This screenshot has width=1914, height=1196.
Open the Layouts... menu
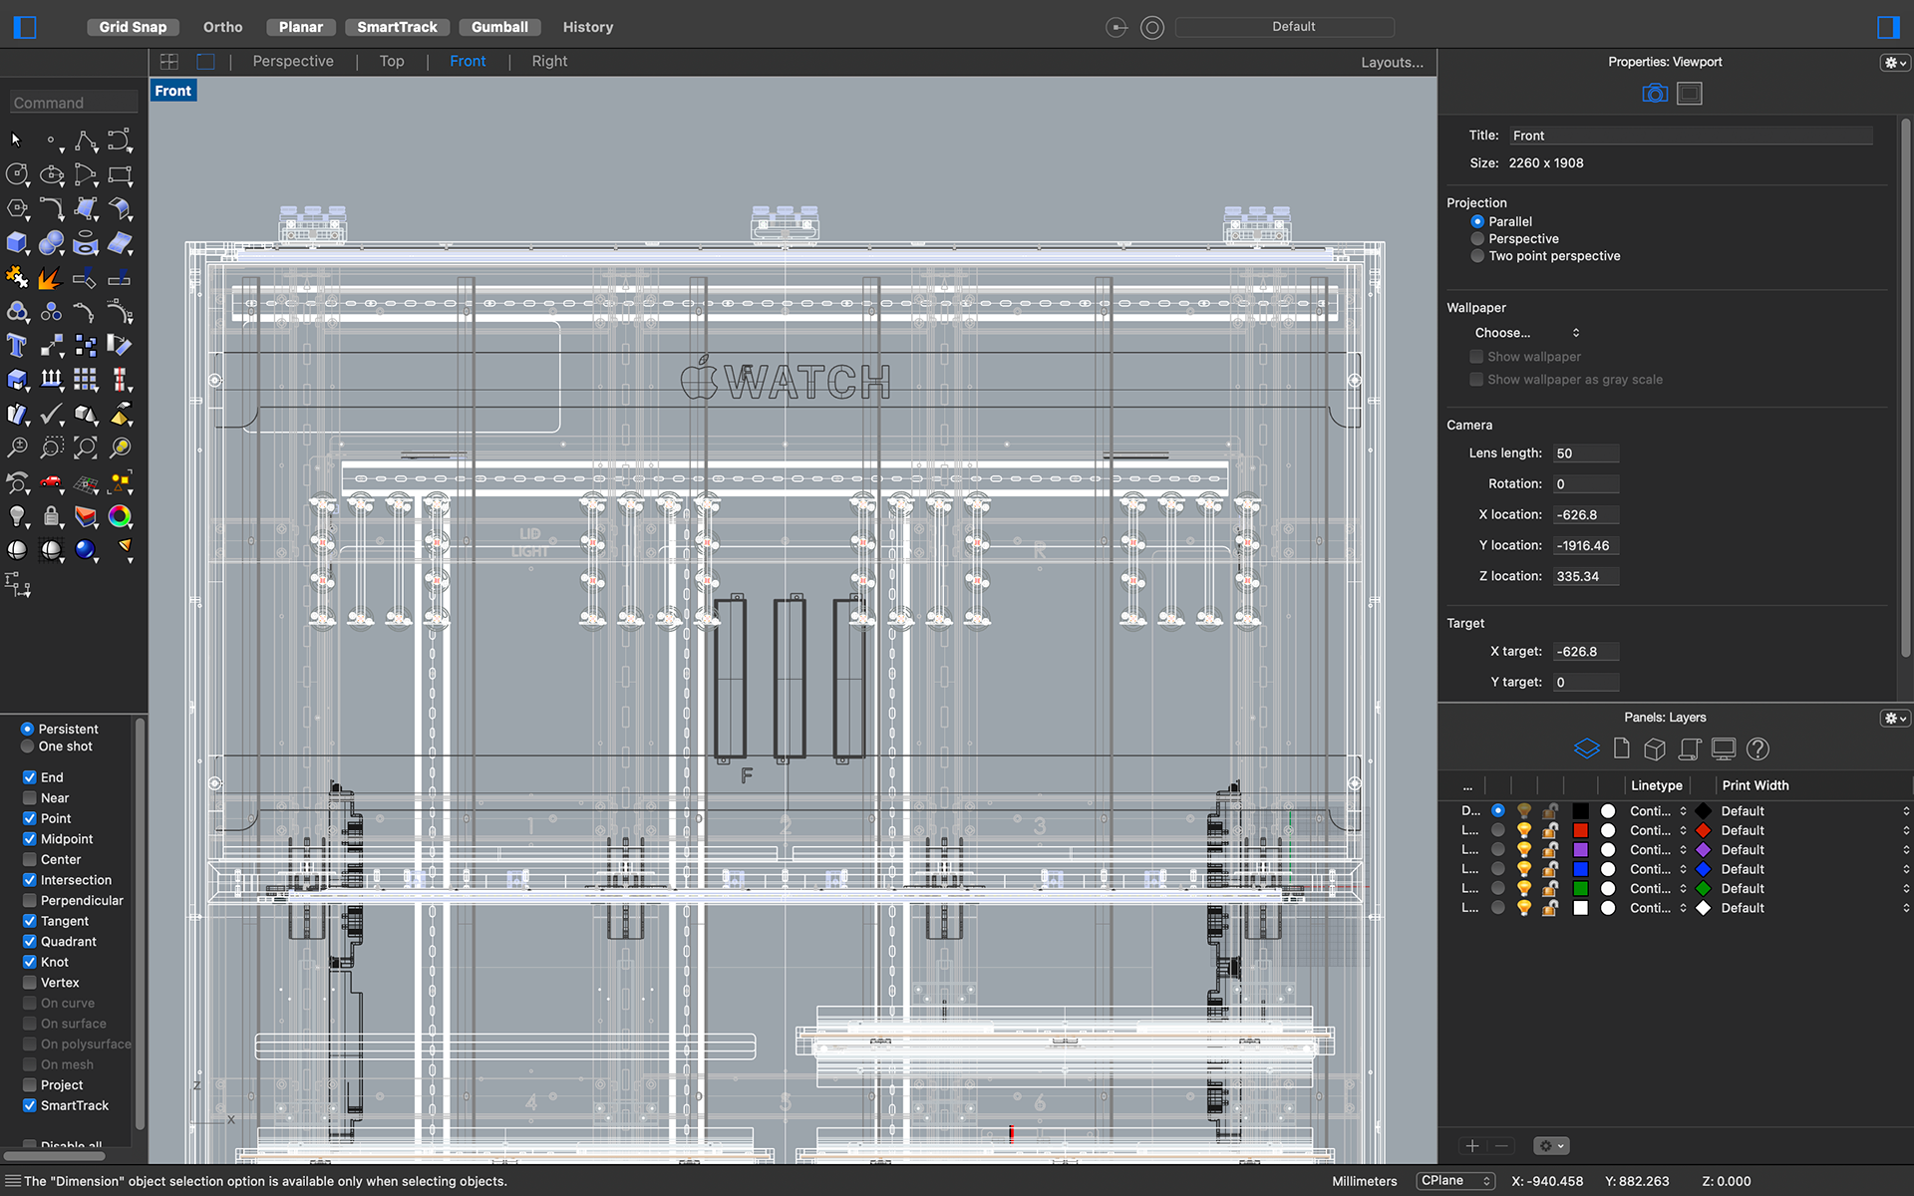[x=1392, y=62]
